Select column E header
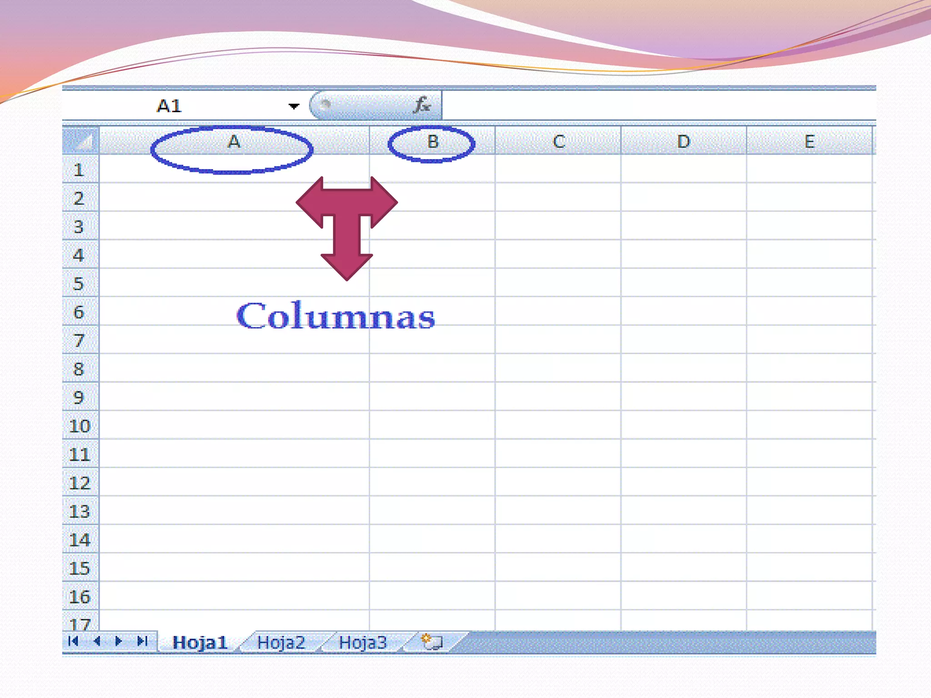The height and width of the screenshot is (698, 931). (809, 141)
